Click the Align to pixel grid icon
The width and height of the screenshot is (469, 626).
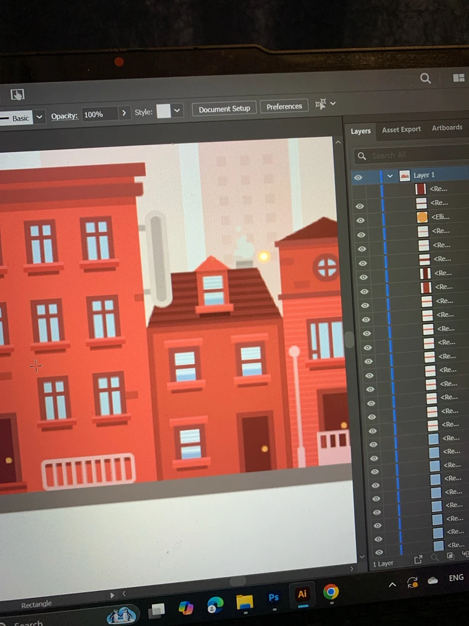point(321,105)
